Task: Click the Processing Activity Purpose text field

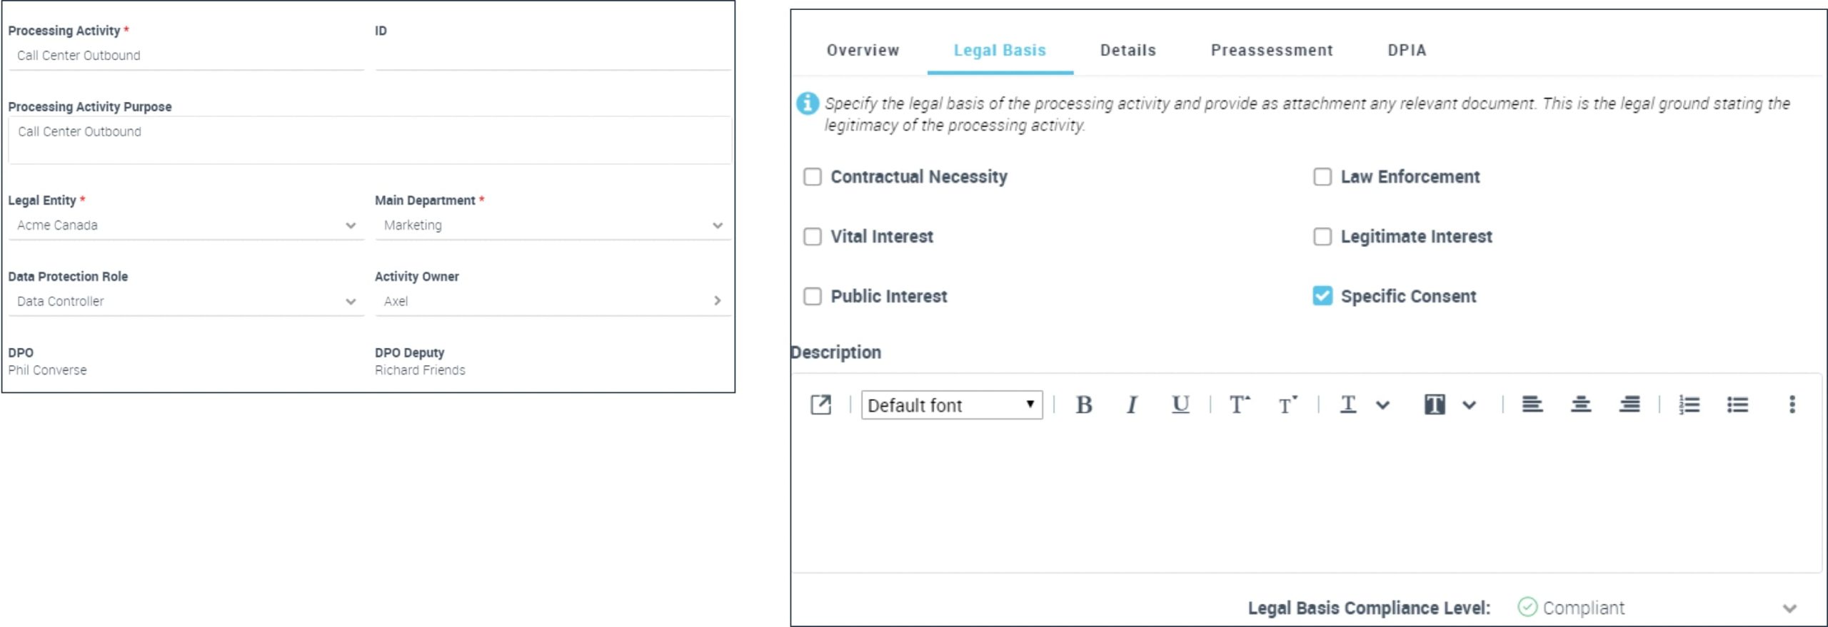Action: coord(369,141)
